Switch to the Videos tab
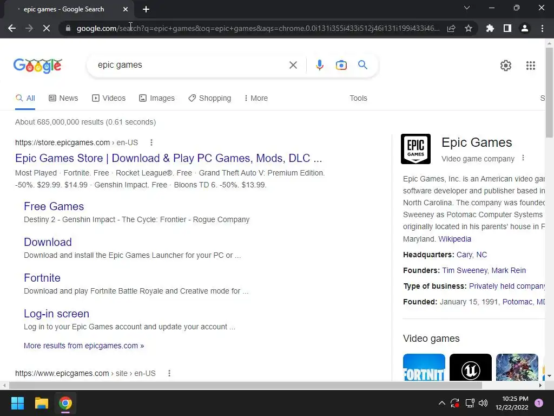 point(108,98)
